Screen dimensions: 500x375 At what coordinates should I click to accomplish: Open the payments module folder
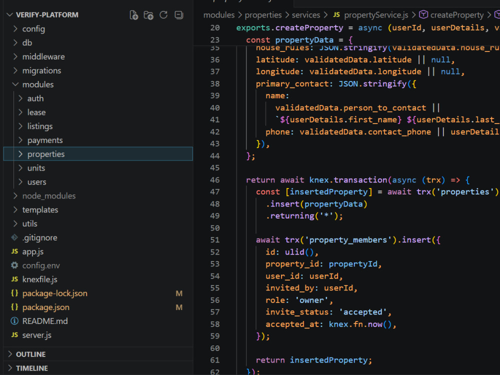click(x=45, y=140)
